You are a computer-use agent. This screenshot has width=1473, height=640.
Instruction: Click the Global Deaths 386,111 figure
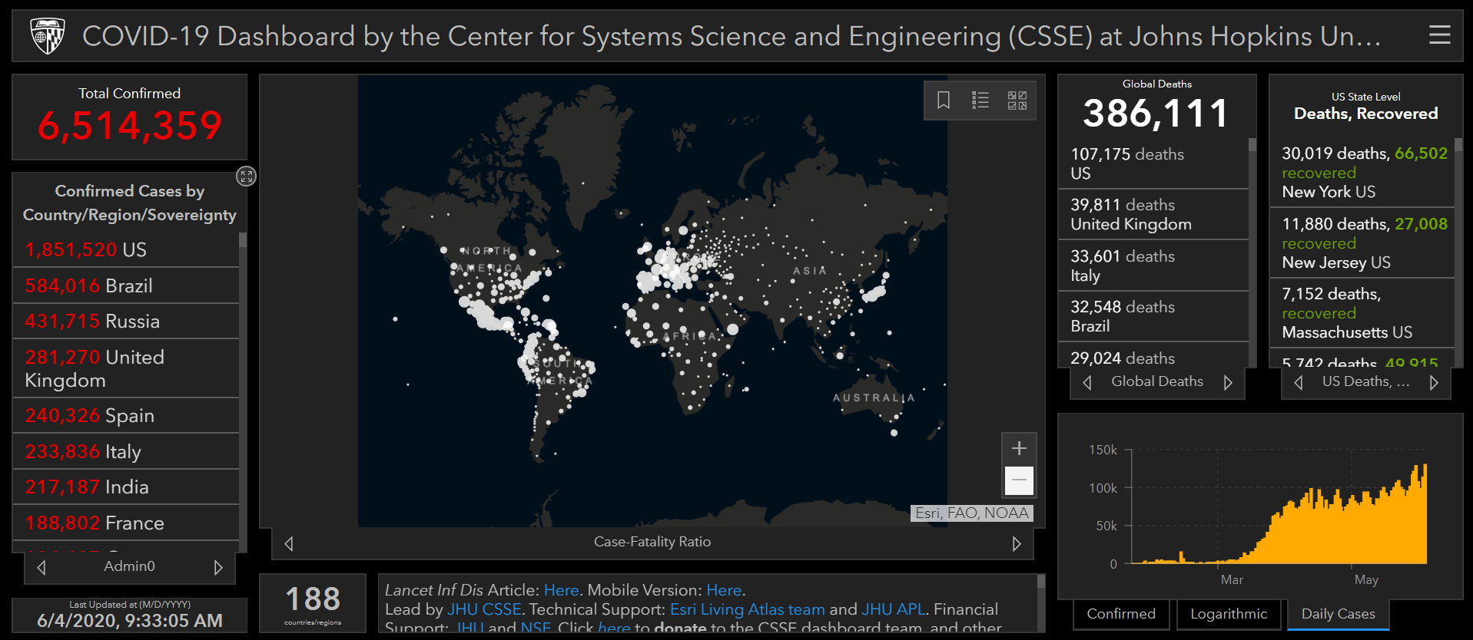1156,114
